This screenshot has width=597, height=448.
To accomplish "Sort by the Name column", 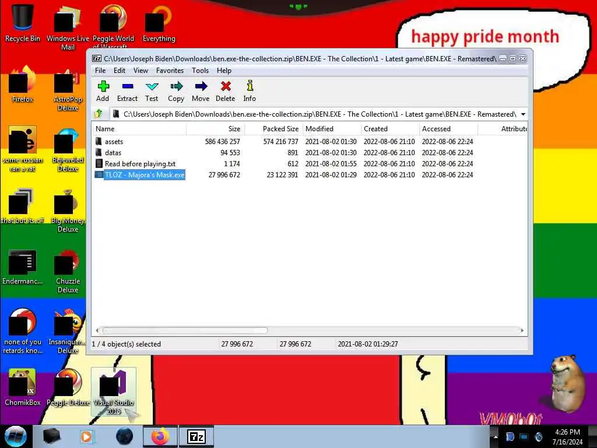I will click(x=139, y=129).
